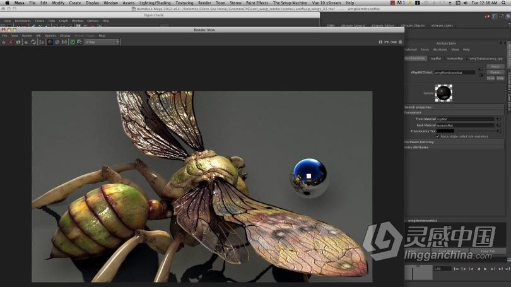Click the Translucency Tex black color swatch
Image resolution: width=511 pixels, height=287 pixels.
tap(445, 131)
